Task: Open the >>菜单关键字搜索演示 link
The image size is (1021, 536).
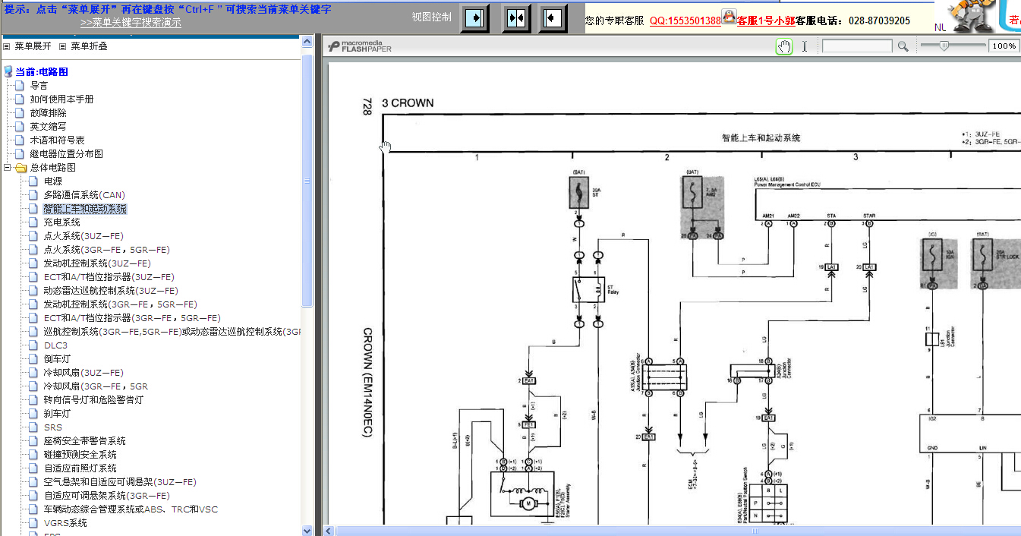Action: coord(131,23)
